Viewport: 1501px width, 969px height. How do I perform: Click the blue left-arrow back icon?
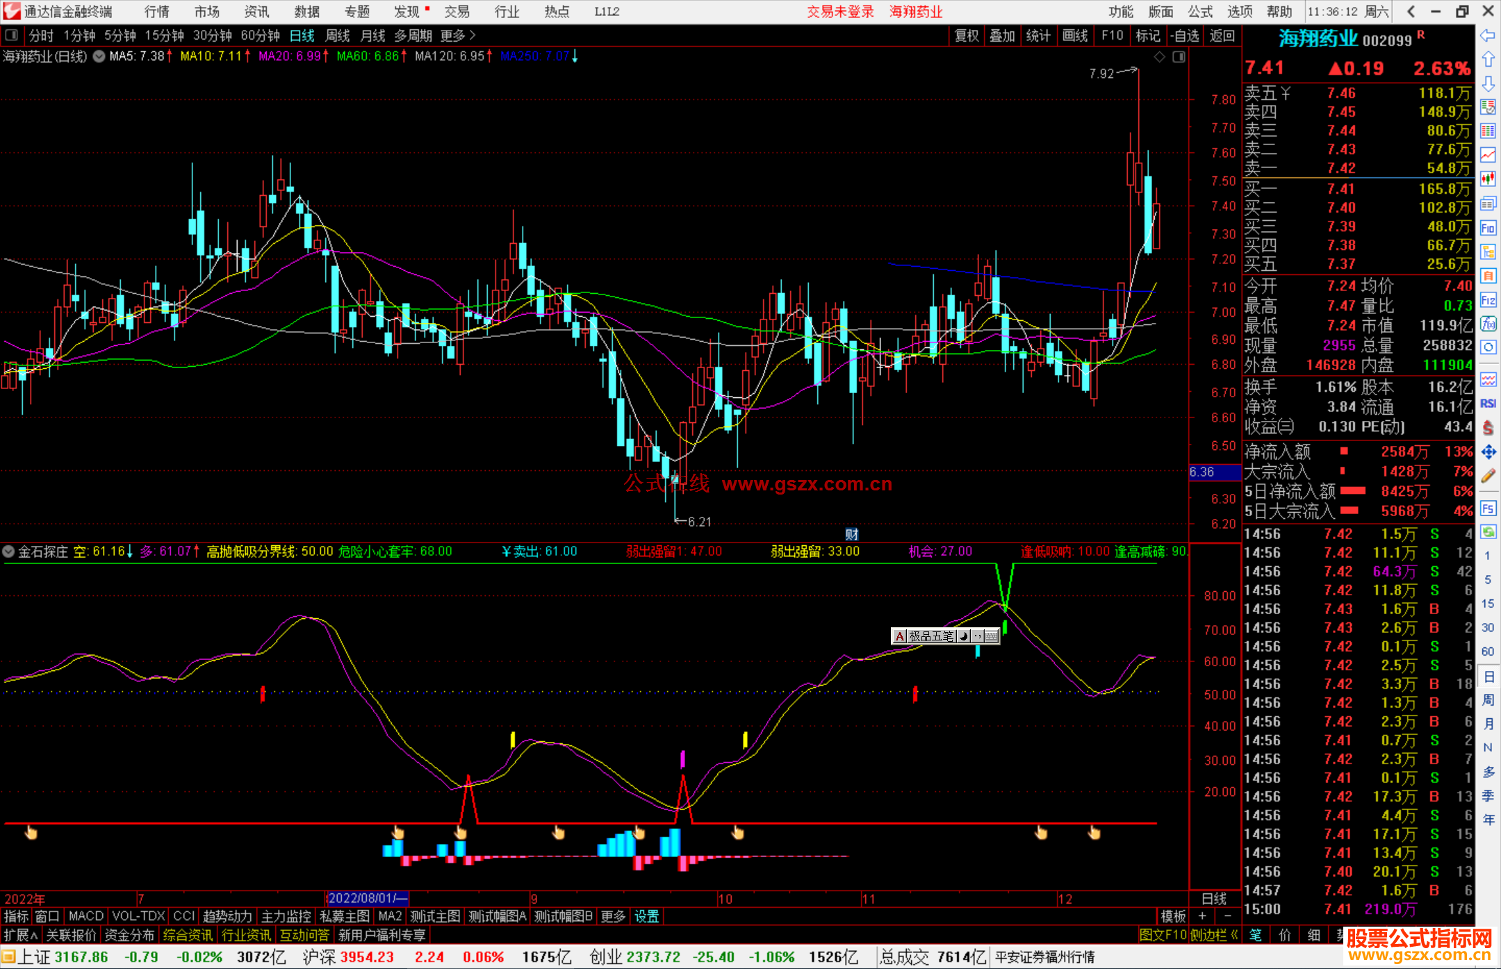[x=1488, y=35]
